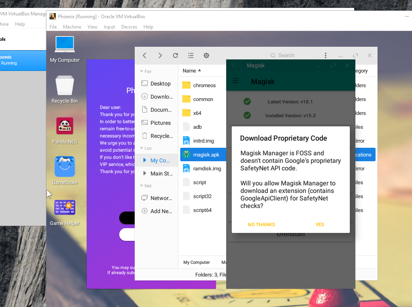
Task: Open VirtualBox Input menu
Action: 109,27
